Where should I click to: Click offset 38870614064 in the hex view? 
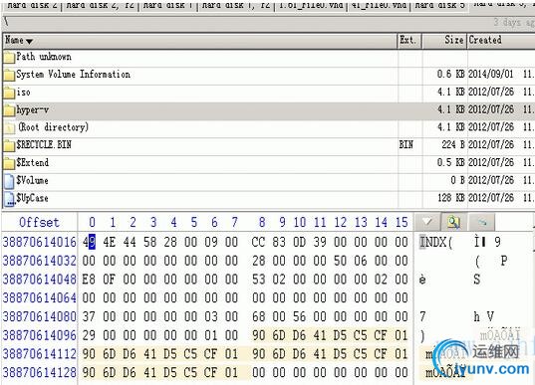(40, 298)
